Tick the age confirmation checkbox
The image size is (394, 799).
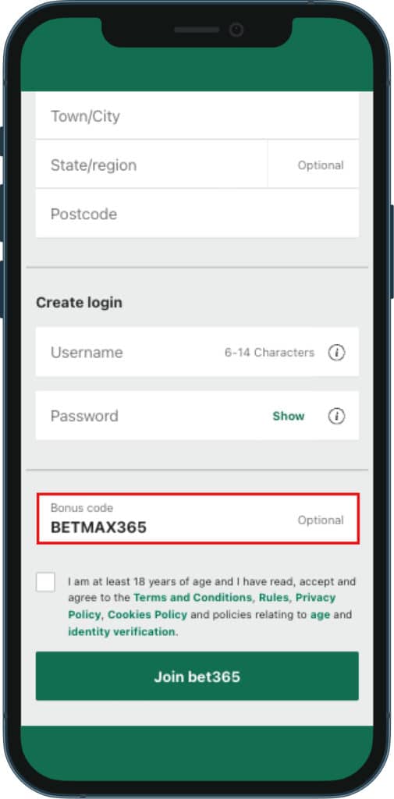coord(45,582)
